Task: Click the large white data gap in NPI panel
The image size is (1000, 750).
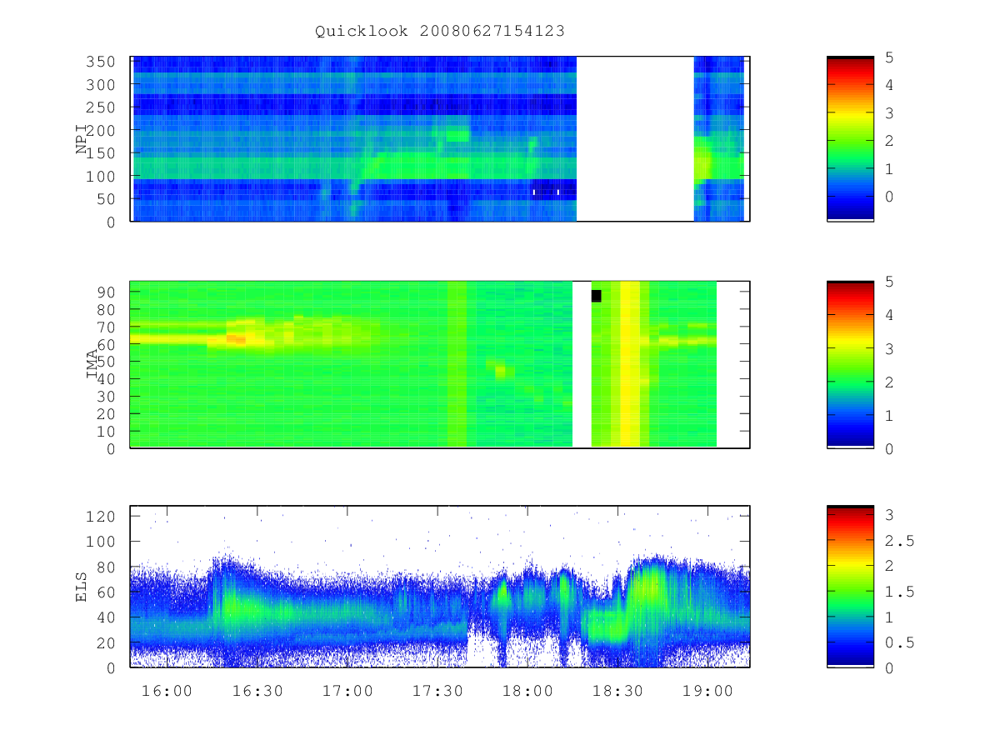Action: (x=635, y=139)
